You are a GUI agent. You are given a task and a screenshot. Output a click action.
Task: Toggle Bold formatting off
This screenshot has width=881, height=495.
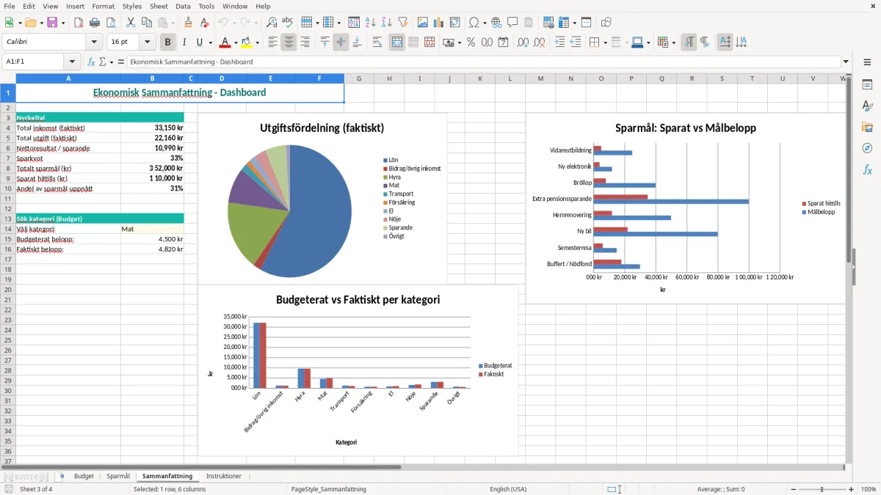(x=168, y=43)
